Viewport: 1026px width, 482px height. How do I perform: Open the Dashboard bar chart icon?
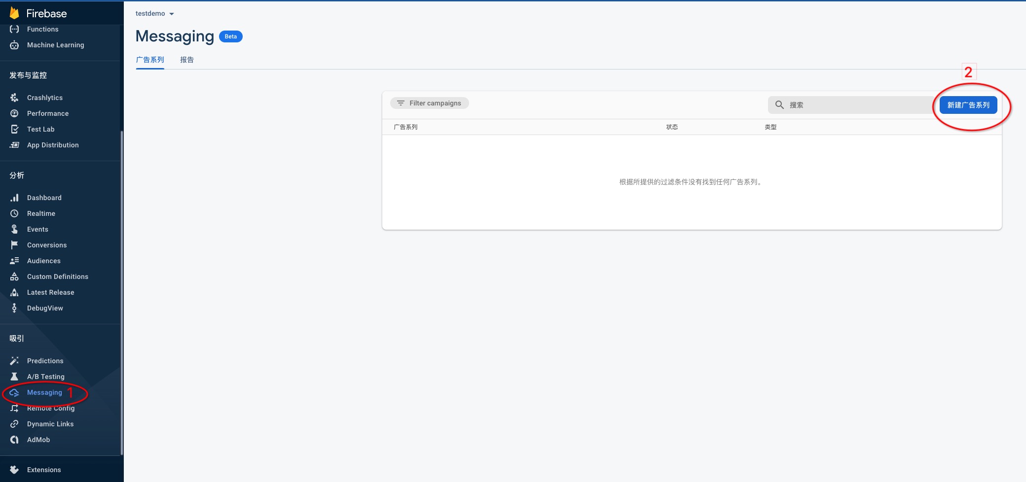[14, 198]
